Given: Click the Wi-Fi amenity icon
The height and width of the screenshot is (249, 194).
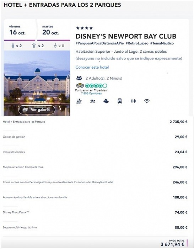Looking at the screenshot, I should [147, 101].
